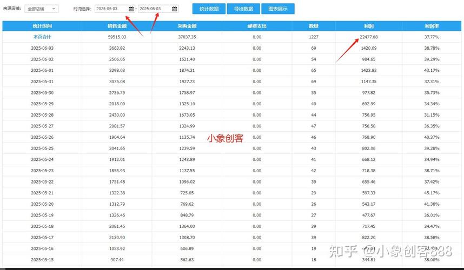Click date cell 2025-05-22
Viewport: 464px width, 270px height.
tap(42, 181)
